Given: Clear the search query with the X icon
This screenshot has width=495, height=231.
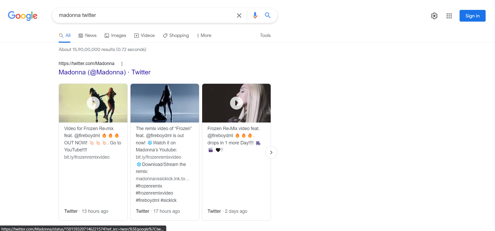Looking at the screenshot, I should 239,15.
